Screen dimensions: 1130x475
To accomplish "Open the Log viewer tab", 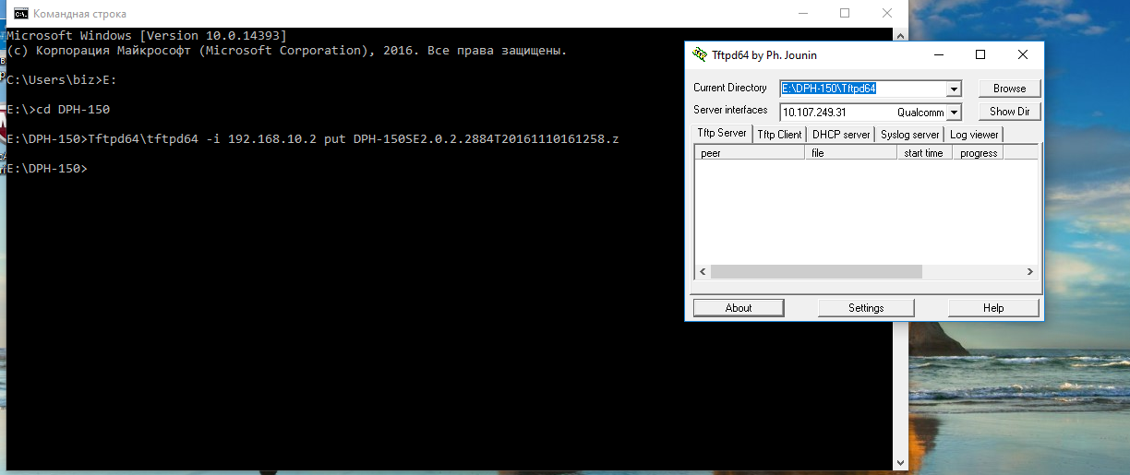I will click(x=974, y=135).
